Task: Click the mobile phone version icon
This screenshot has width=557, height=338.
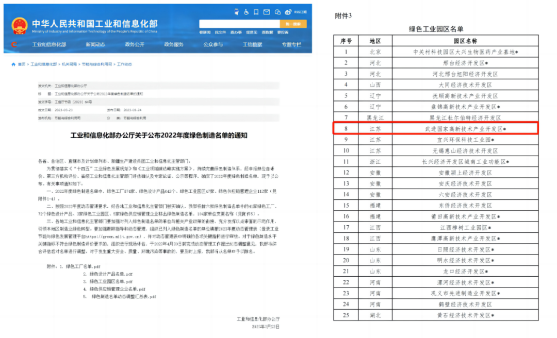Action: 256,11
